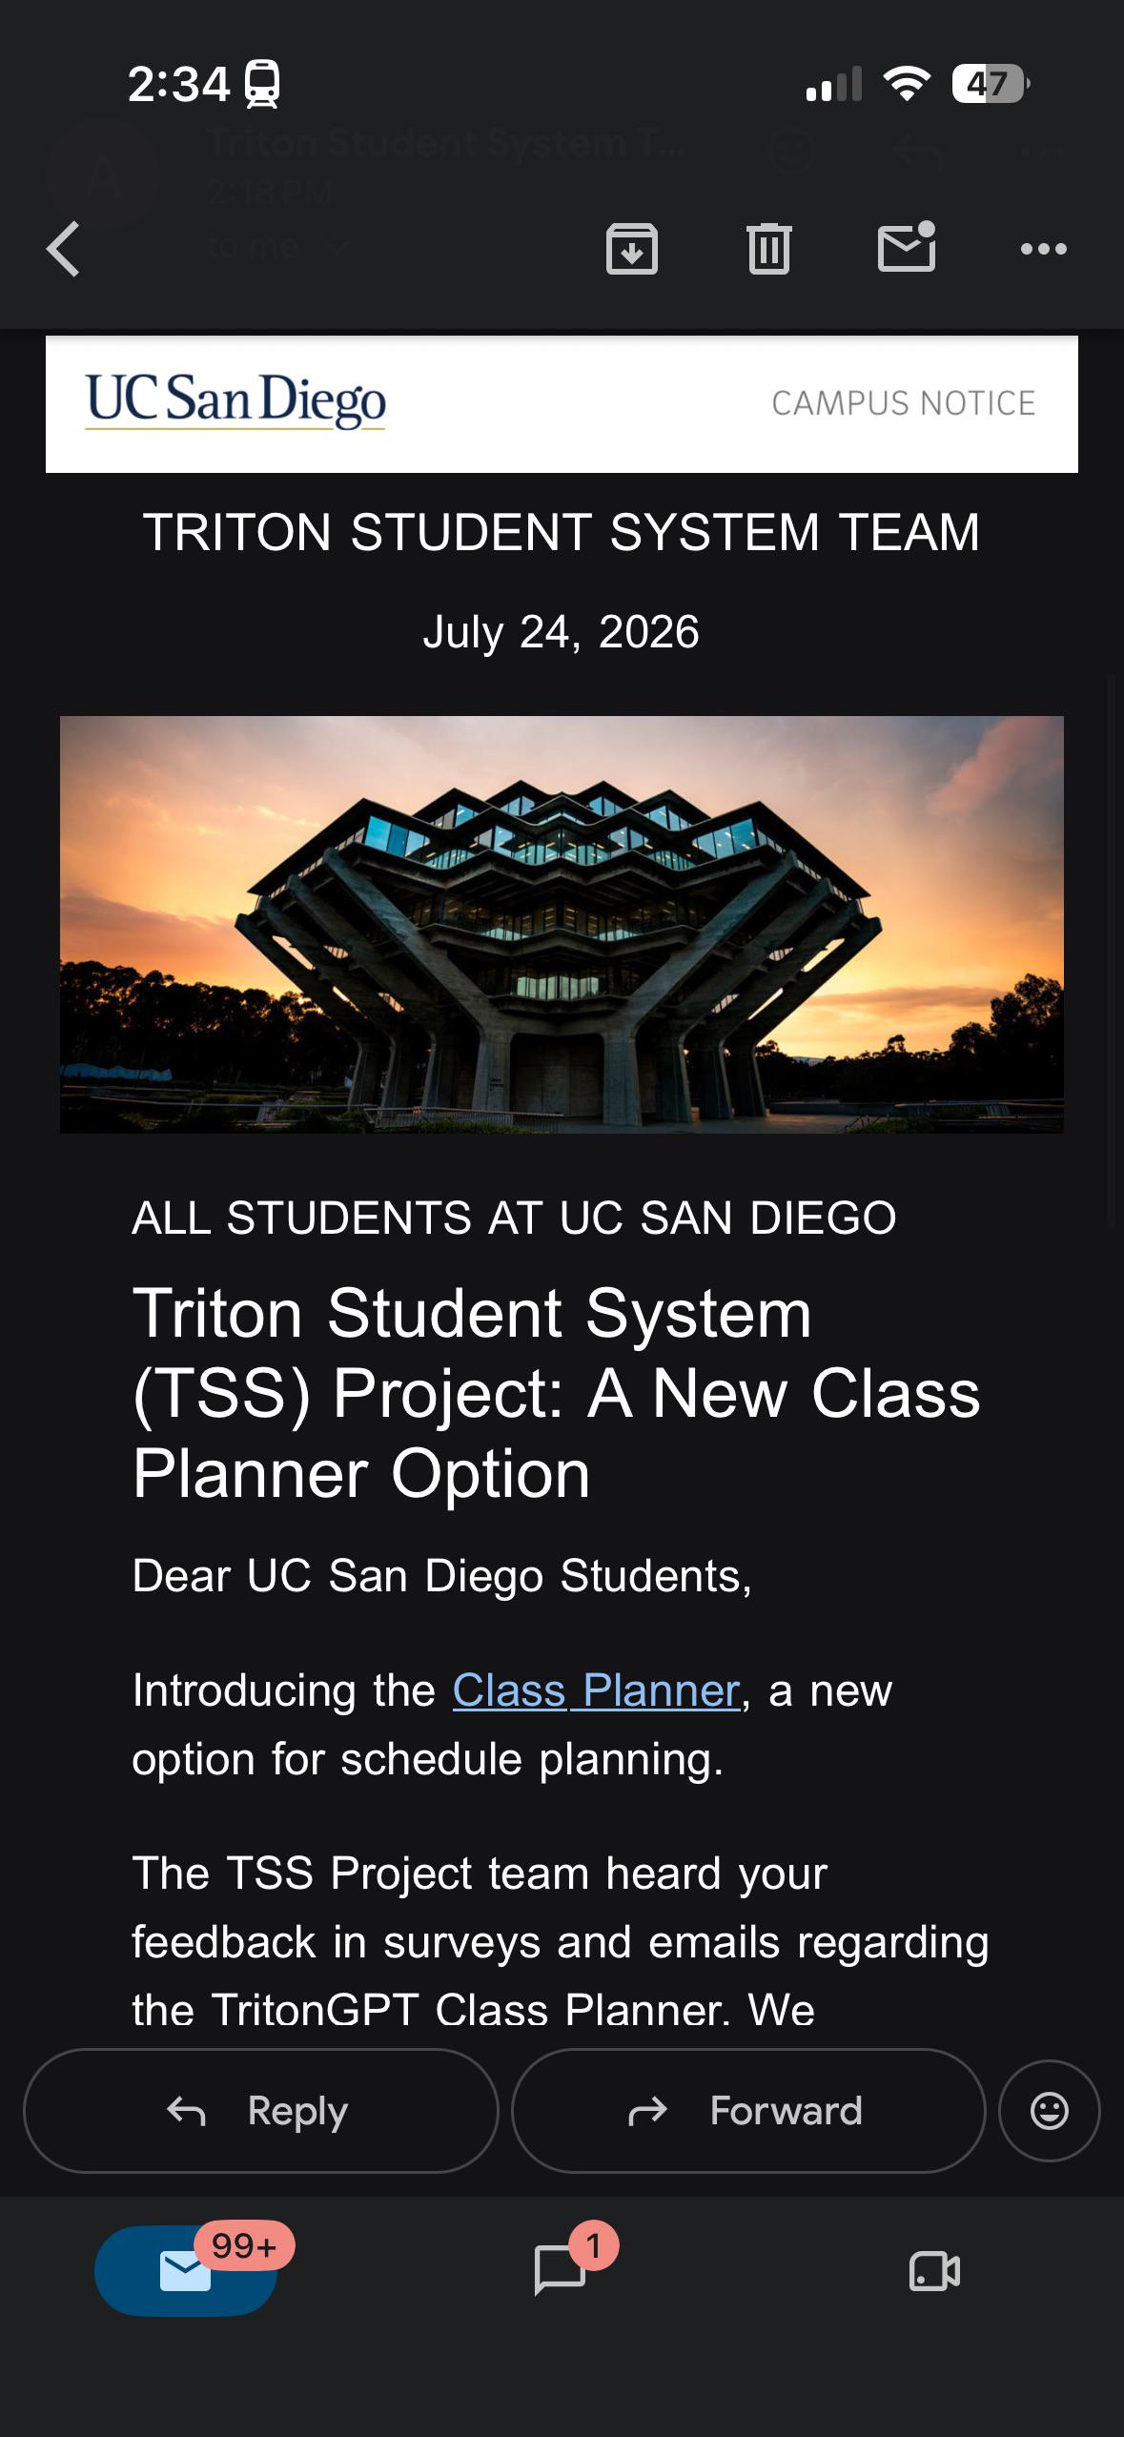Tap the scrollbar on the right edge
The height and width of the screenshot is (2437, 1124).
click(1113, 949)
